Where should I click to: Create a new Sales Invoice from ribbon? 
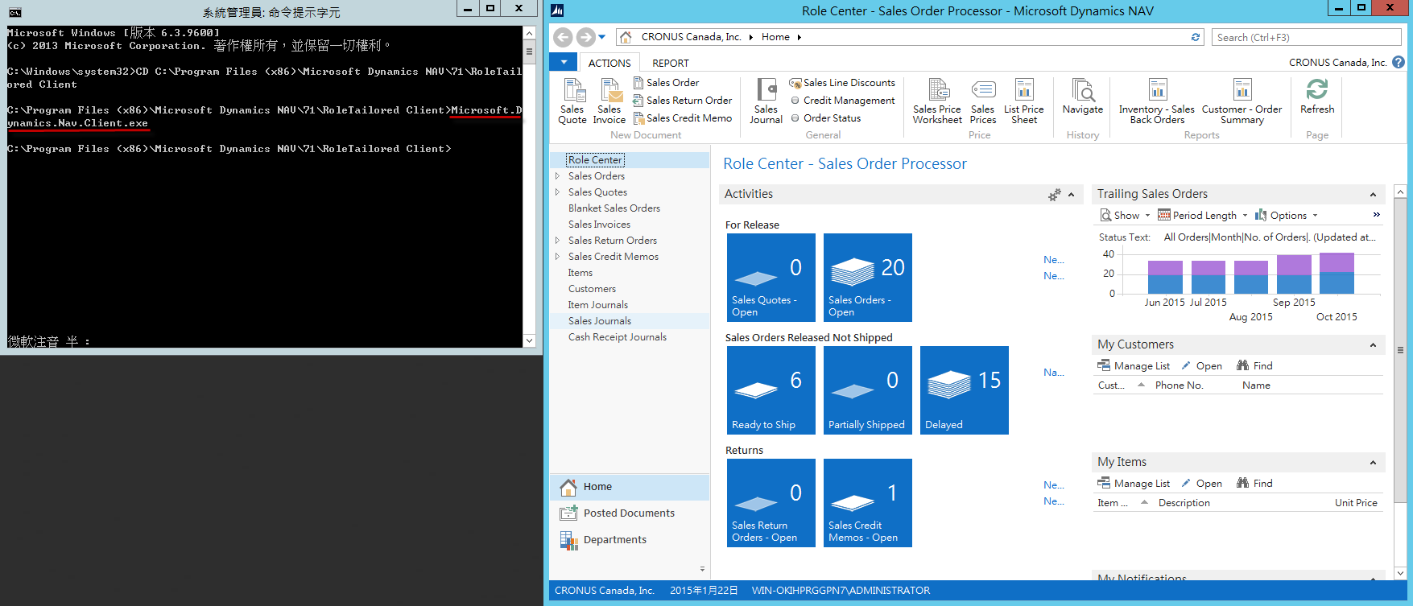609,101
